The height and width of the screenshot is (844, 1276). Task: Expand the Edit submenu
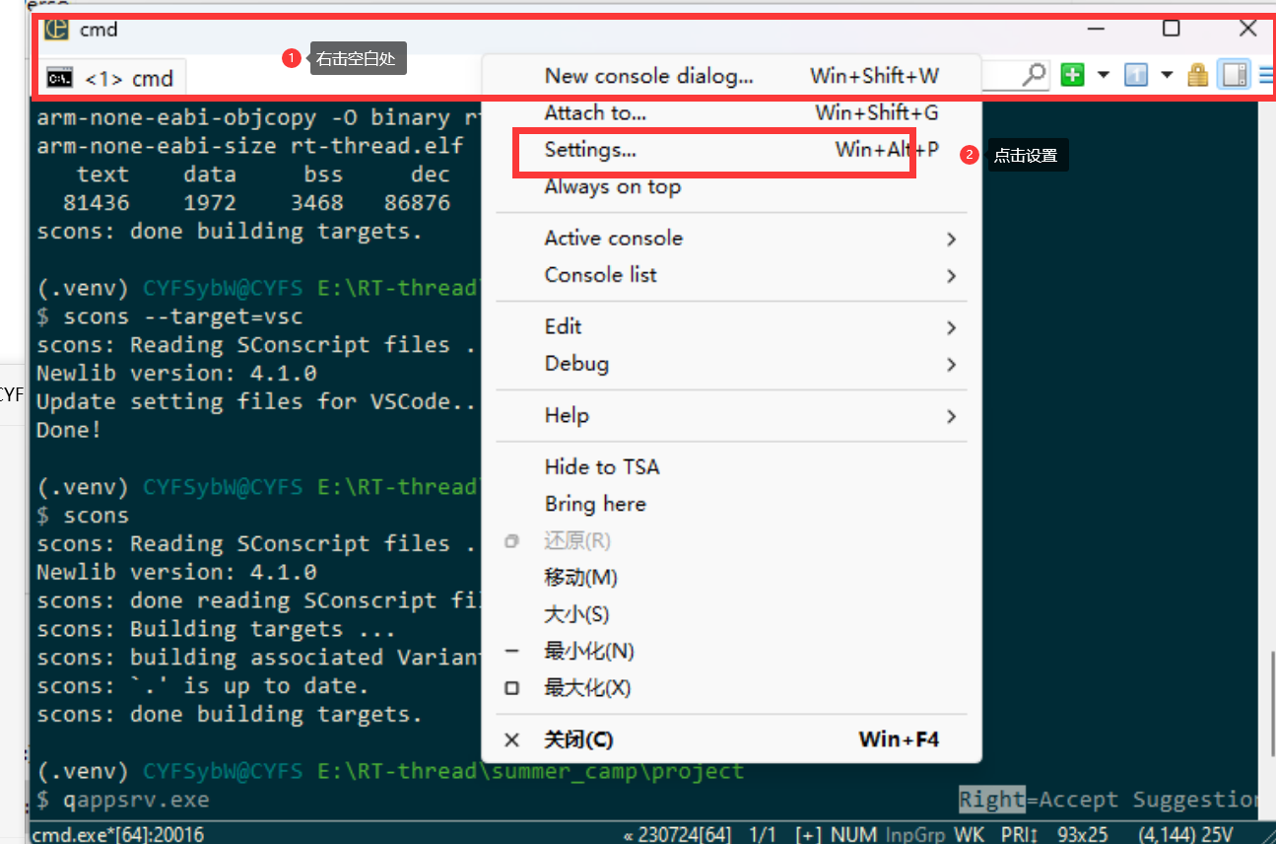click(563, 325)
